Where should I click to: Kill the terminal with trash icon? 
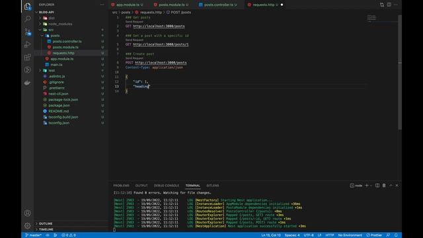[384, 185]
